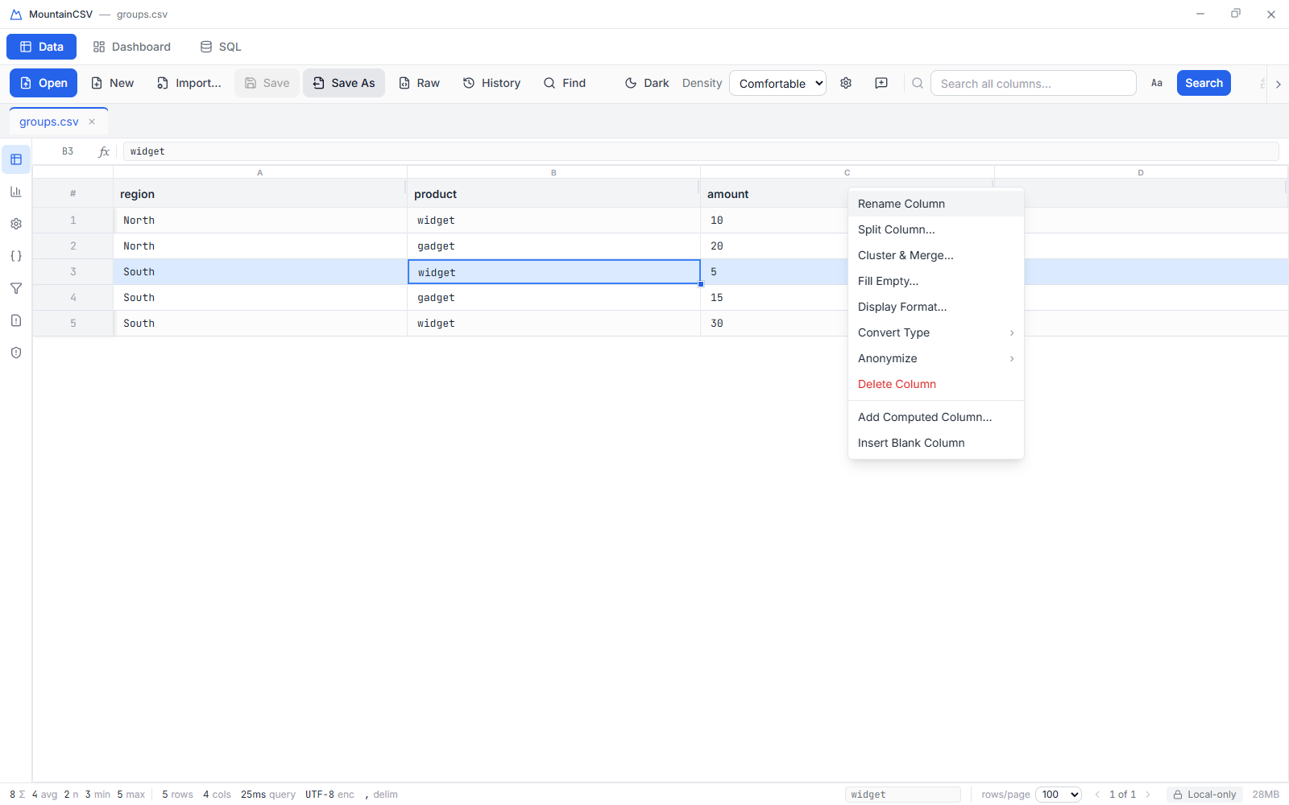
Task: Close the groups.csv tab
Action: pos(92,122)
